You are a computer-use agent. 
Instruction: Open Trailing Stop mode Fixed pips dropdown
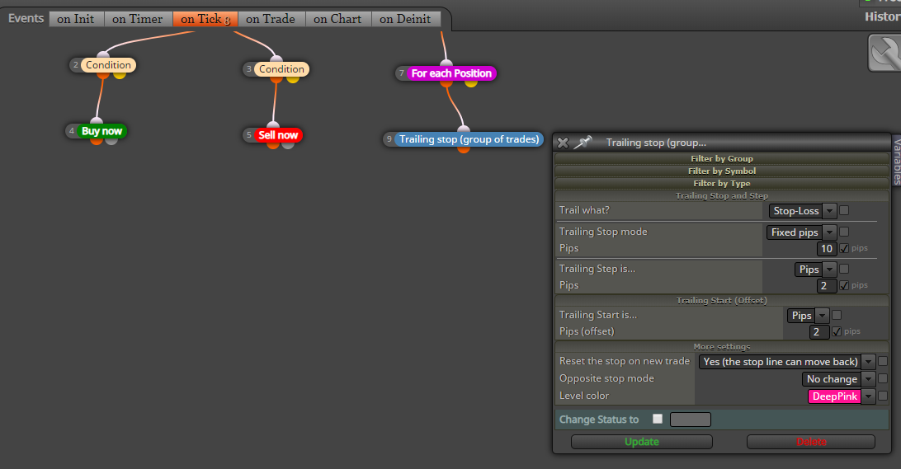[x=801, y=232]
